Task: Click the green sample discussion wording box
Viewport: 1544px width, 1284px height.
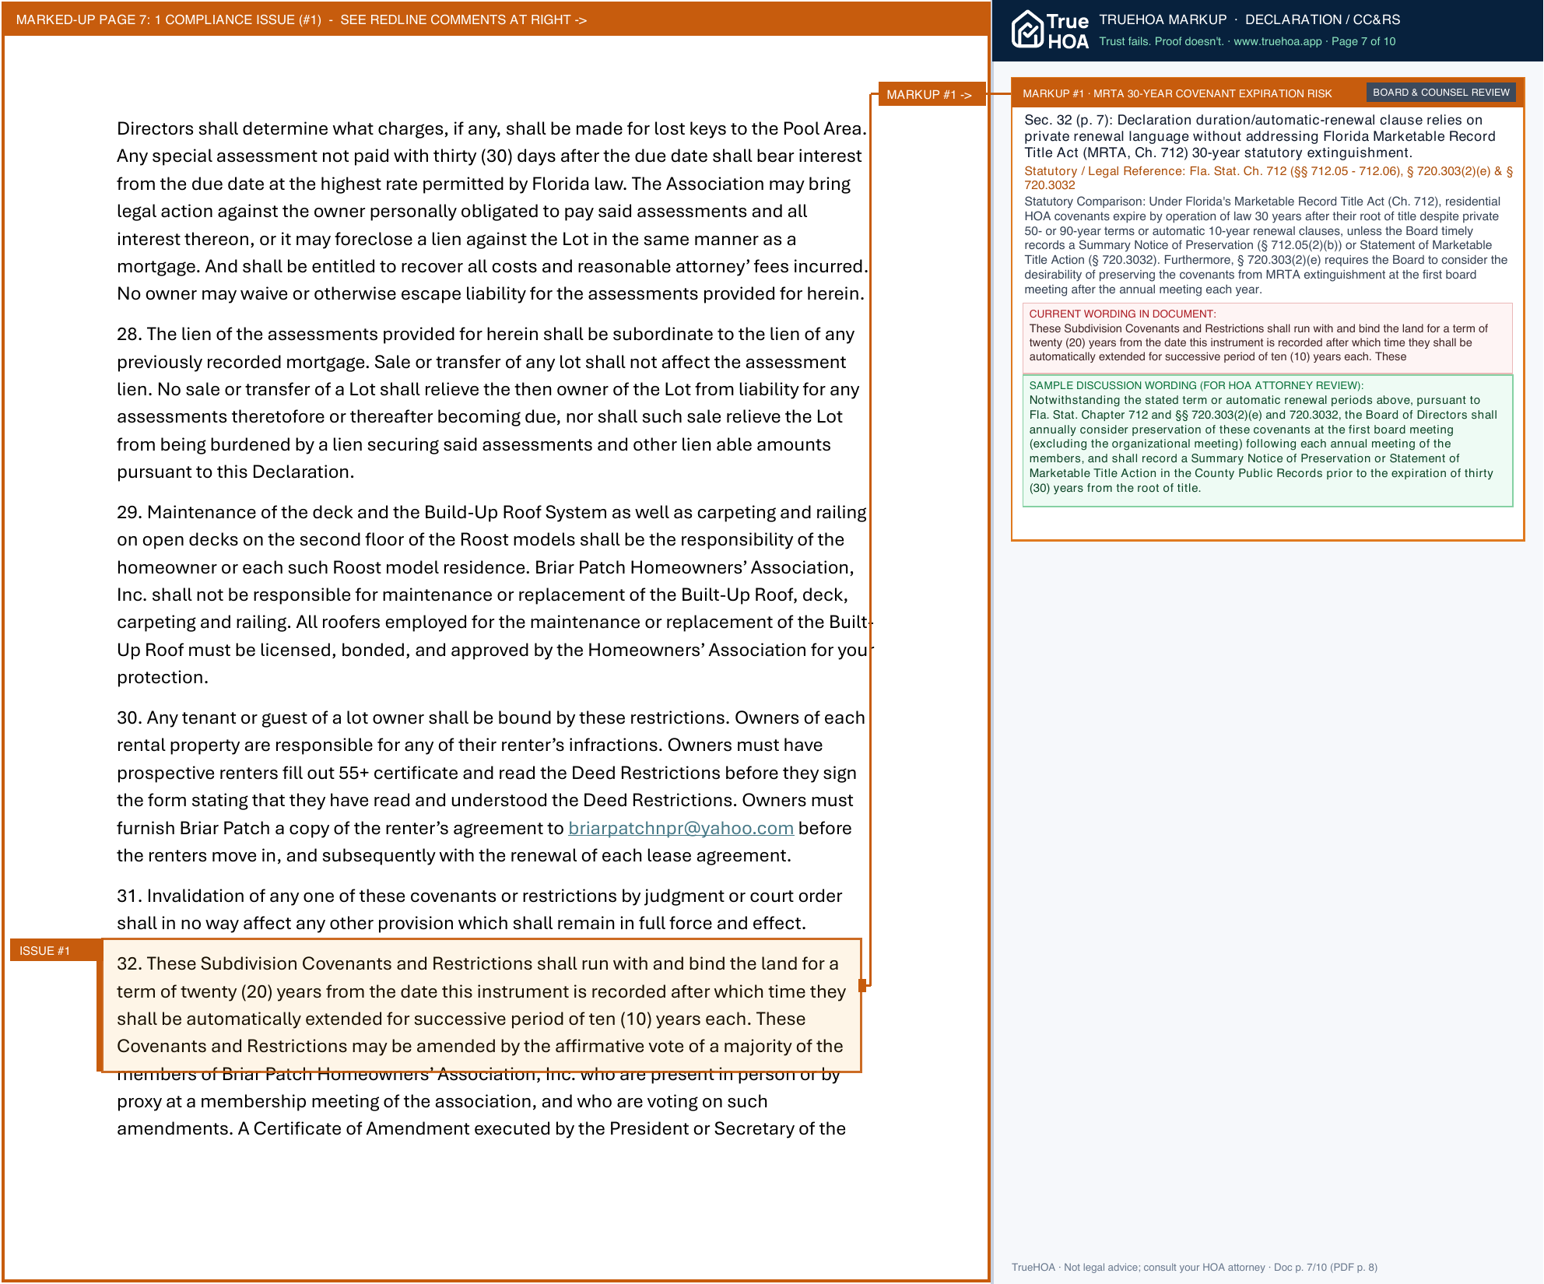Action: (1267, 440)
